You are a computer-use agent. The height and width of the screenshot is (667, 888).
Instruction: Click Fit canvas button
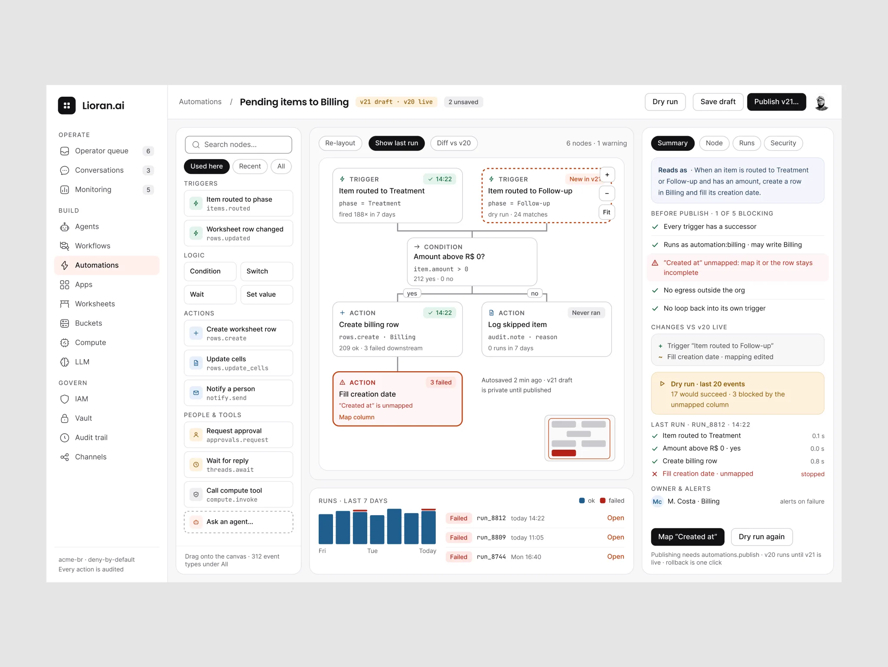click(606, 213)
